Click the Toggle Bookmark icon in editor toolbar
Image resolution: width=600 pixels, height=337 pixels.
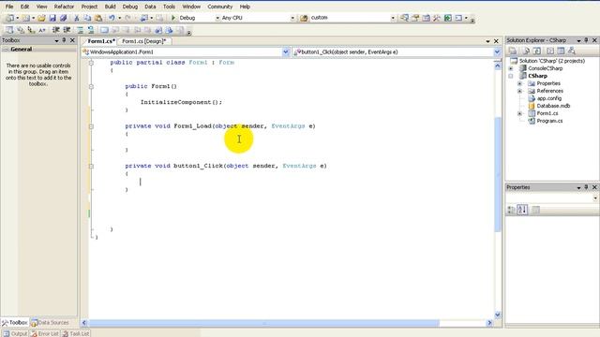104,30
